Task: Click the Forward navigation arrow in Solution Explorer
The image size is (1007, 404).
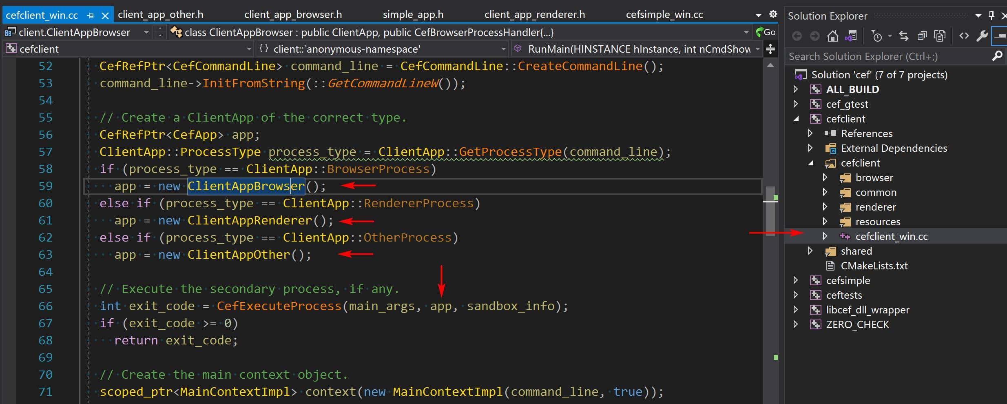Action: [814, 36]
